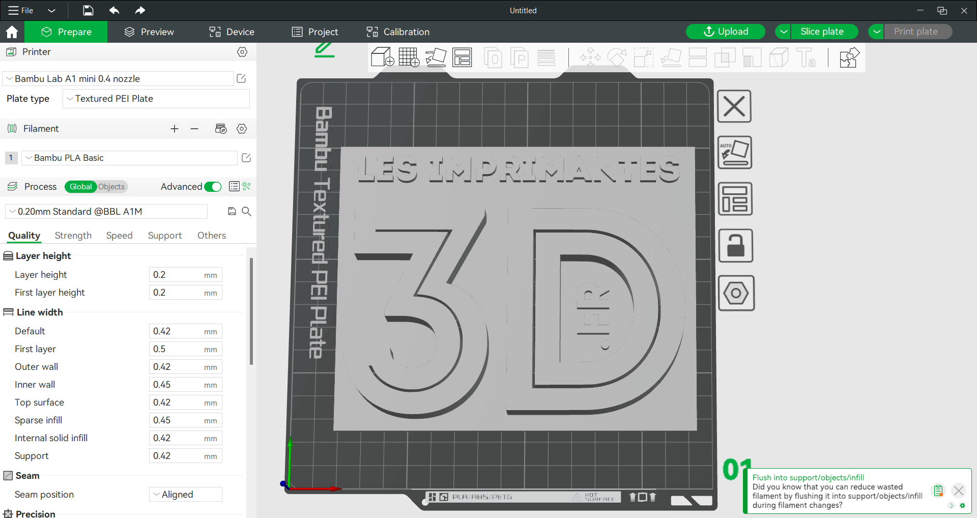
Task: Open the 0.20mm Standard process dropdown
Action: (x=106, y=211)
